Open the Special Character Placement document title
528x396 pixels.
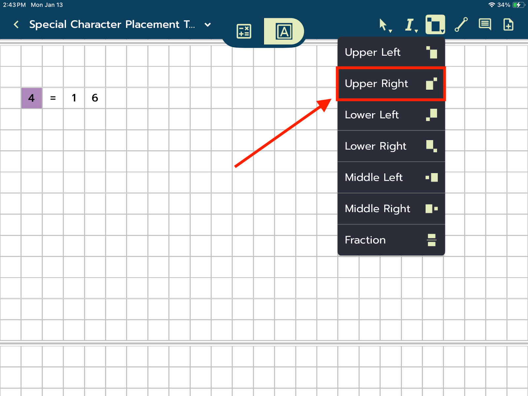click(112, 24)
